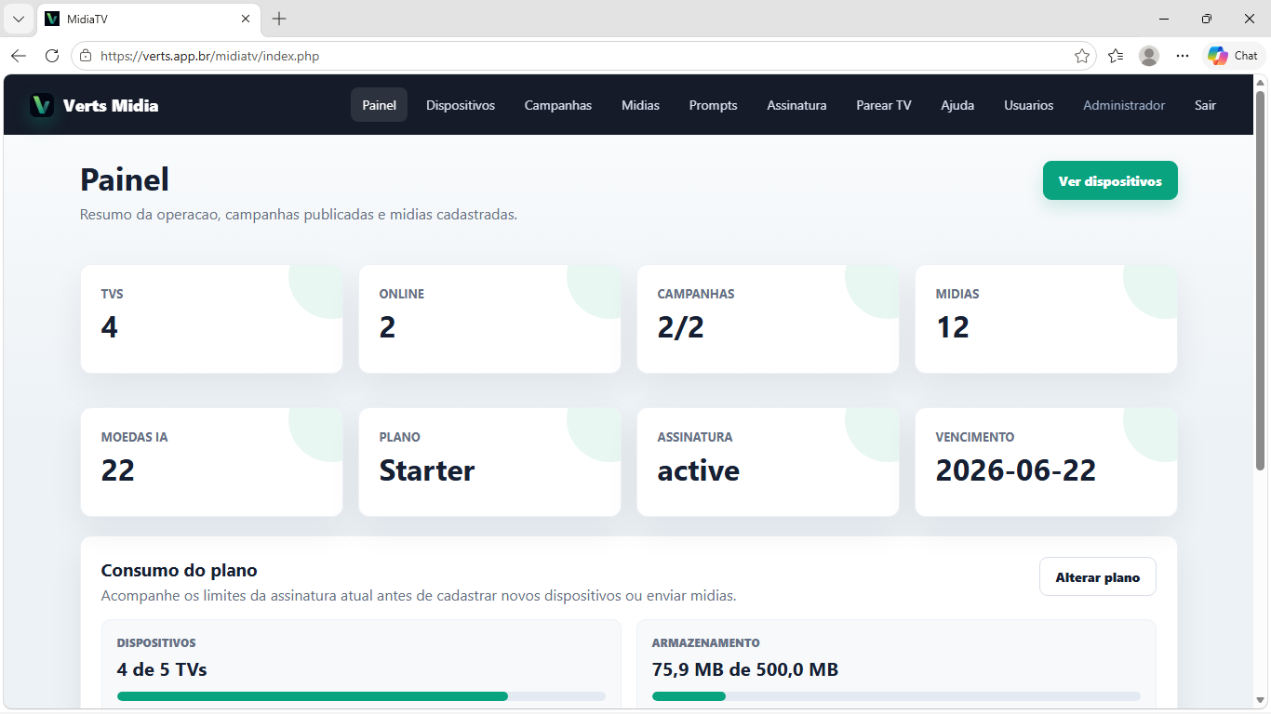Restore down the browser window
The height and width of the screenshot is (714, 1271).
point(1206,19)
